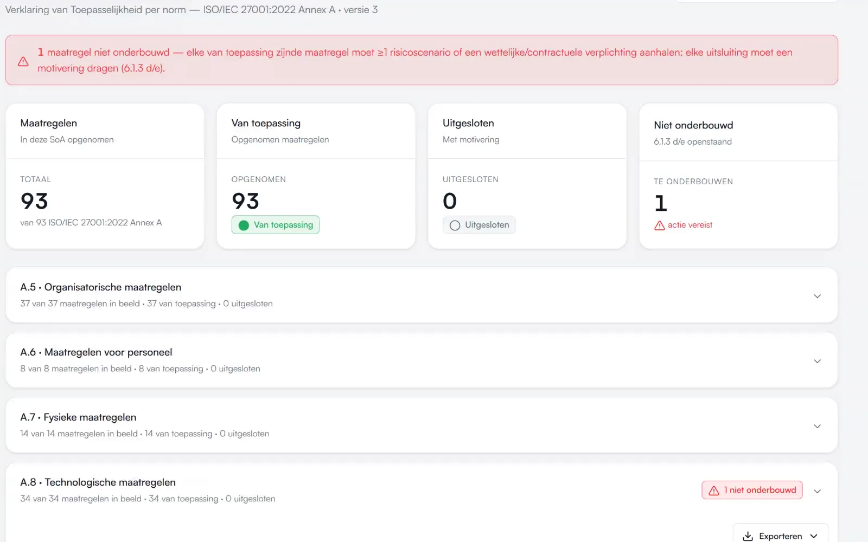This screenshot has width=868, height=542.
Task: Click 'In deze SoA opgenomen' subtitle
Action: point(67,139)
